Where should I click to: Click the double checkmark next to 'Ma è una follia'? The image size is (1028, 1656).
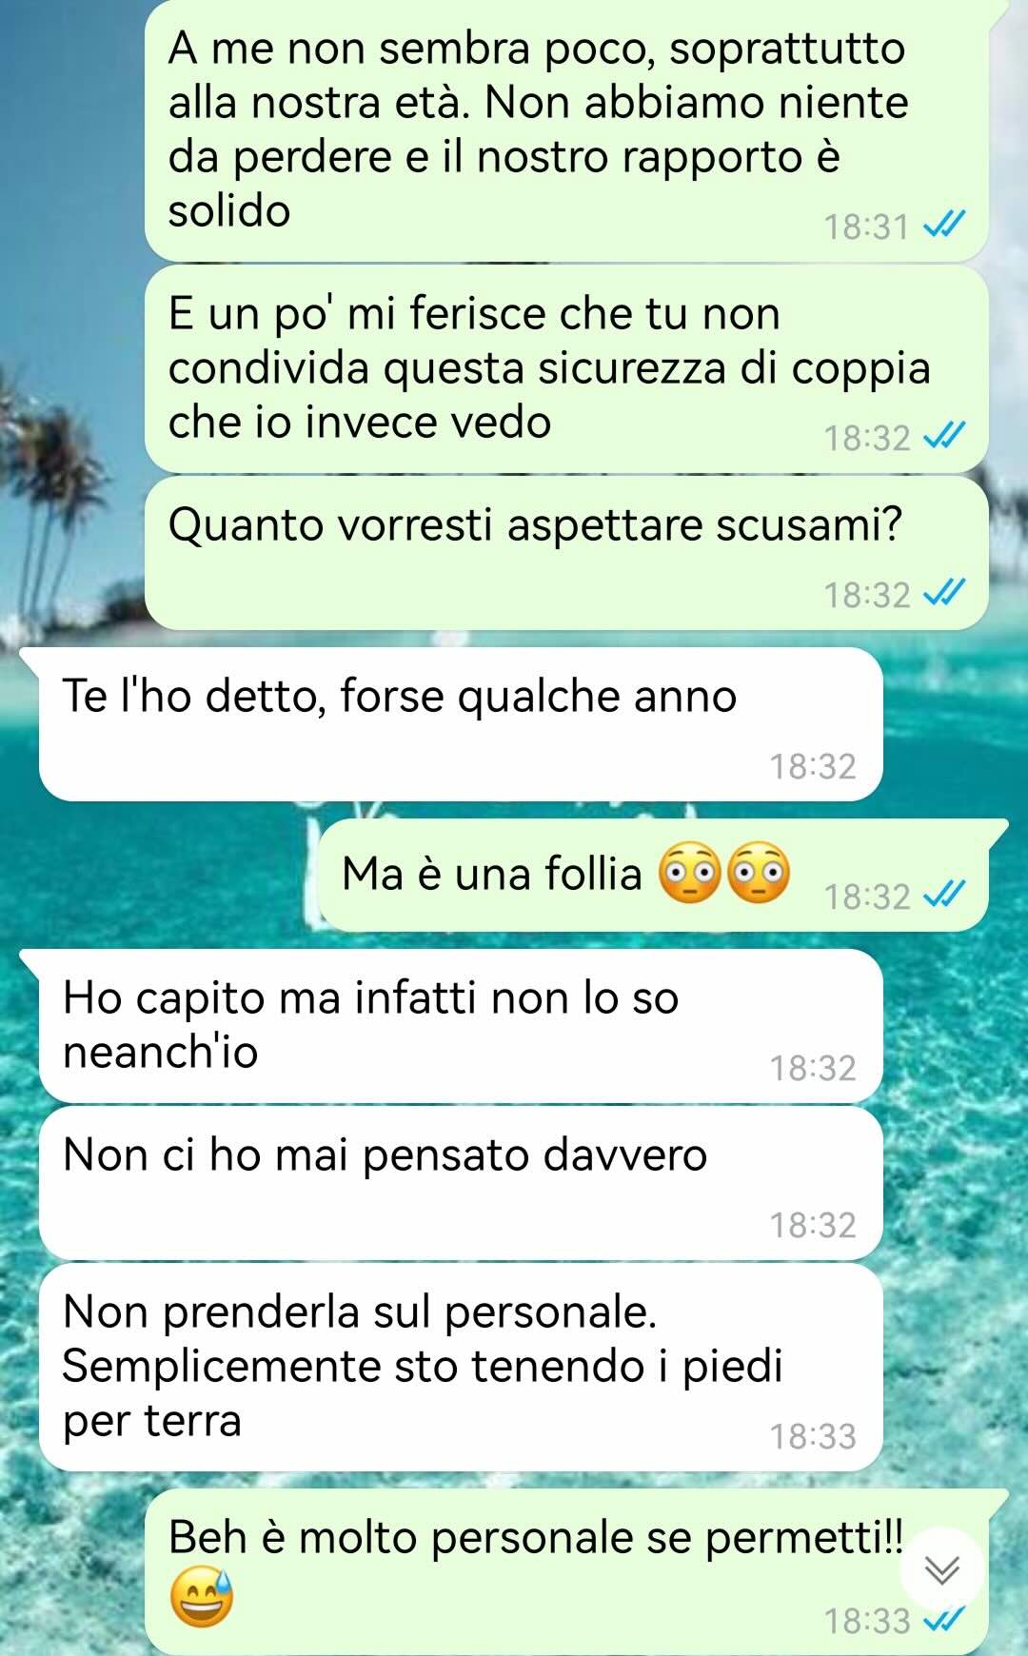tap(945, 896)
